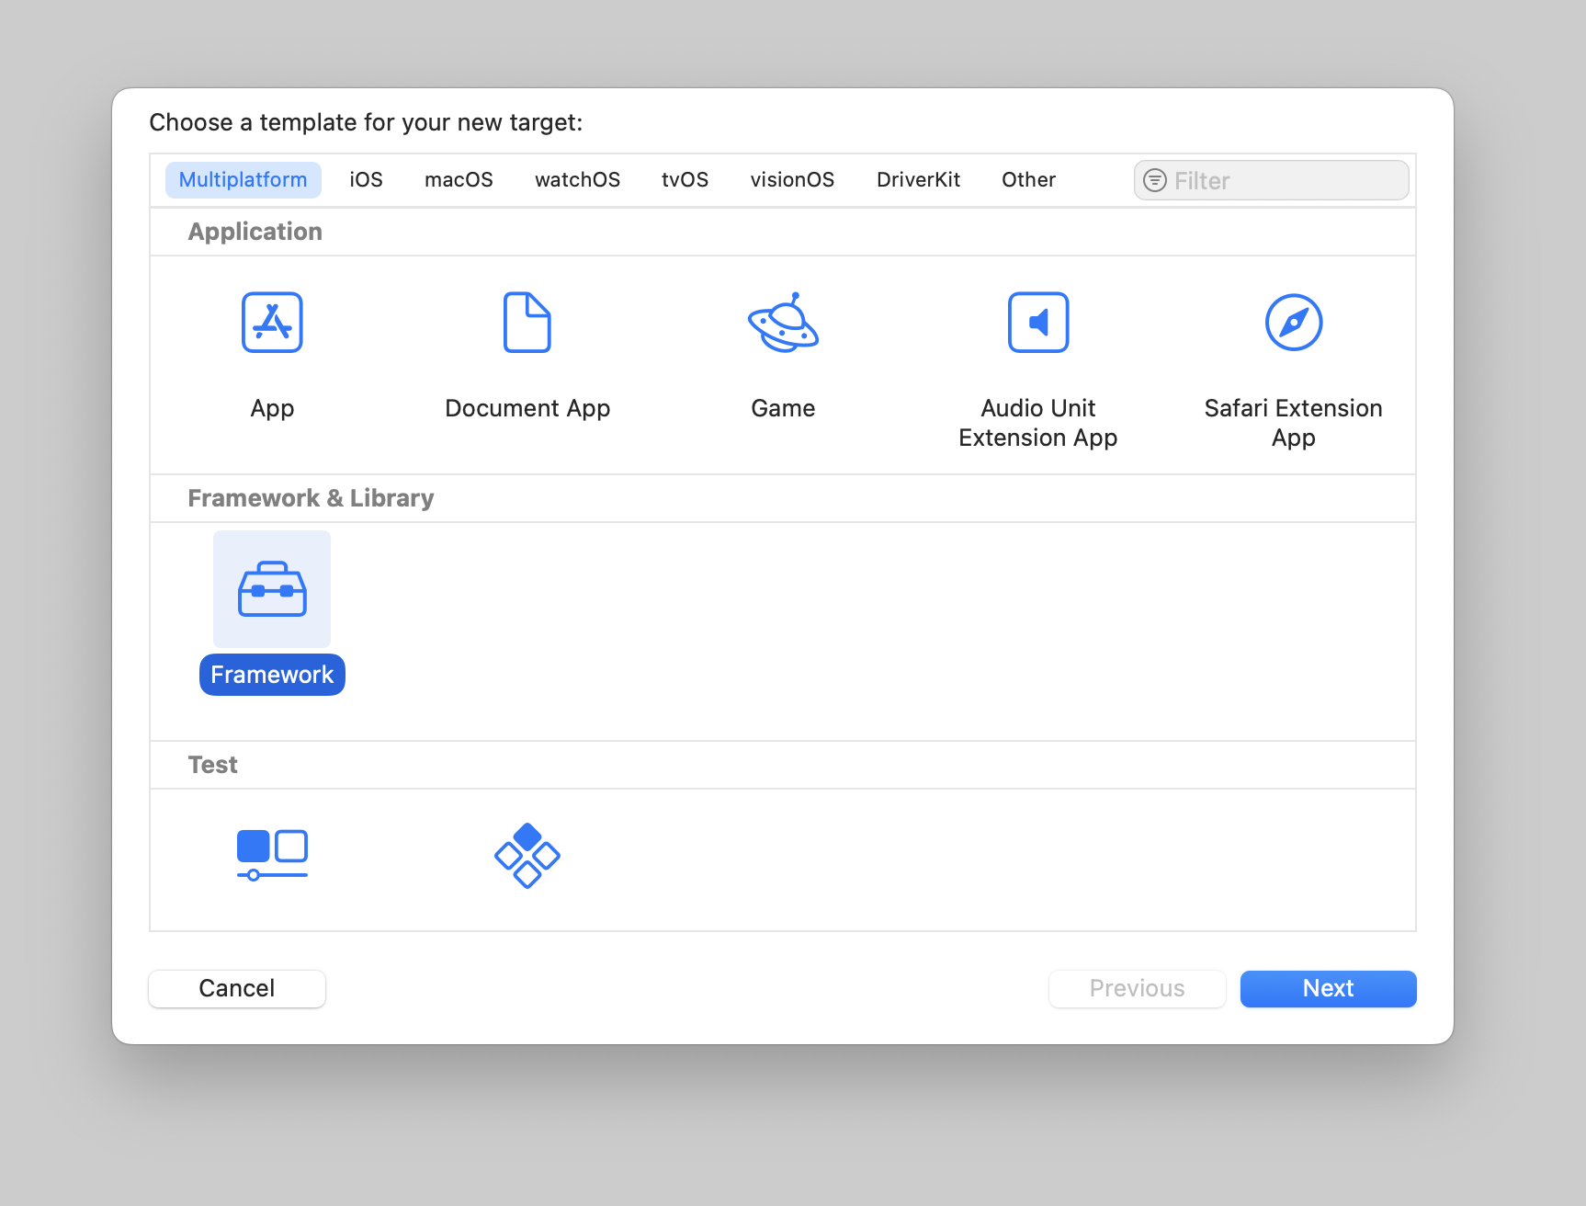Select the UI Testing Bundle icon under Test

click(272, 855)
